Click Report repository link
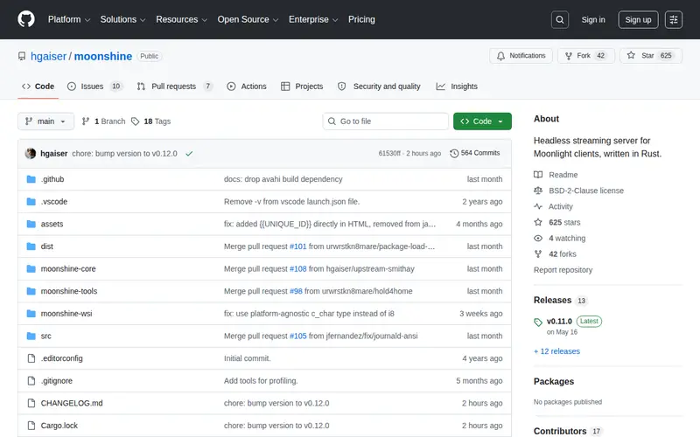This screenshot has width=700, height=437. pos(563,270)
